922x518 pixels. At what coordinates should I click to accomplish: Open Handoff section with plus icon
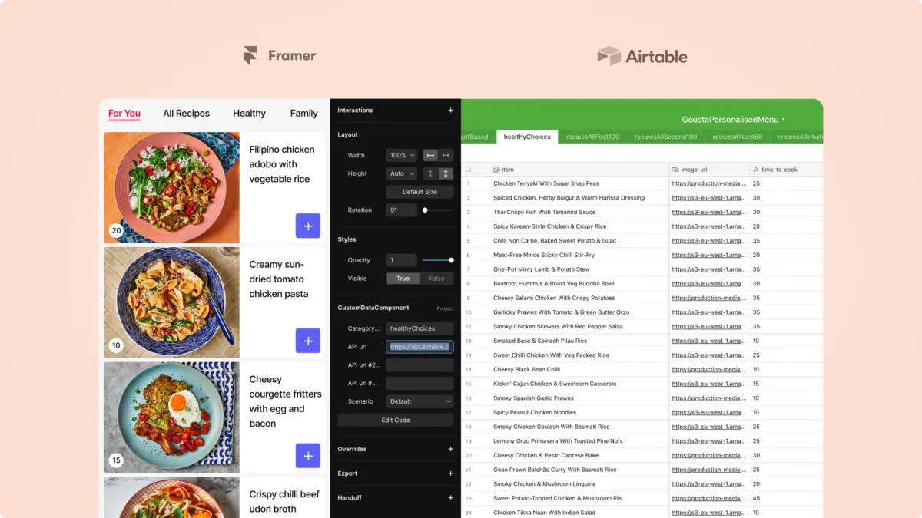coord(451,498)
